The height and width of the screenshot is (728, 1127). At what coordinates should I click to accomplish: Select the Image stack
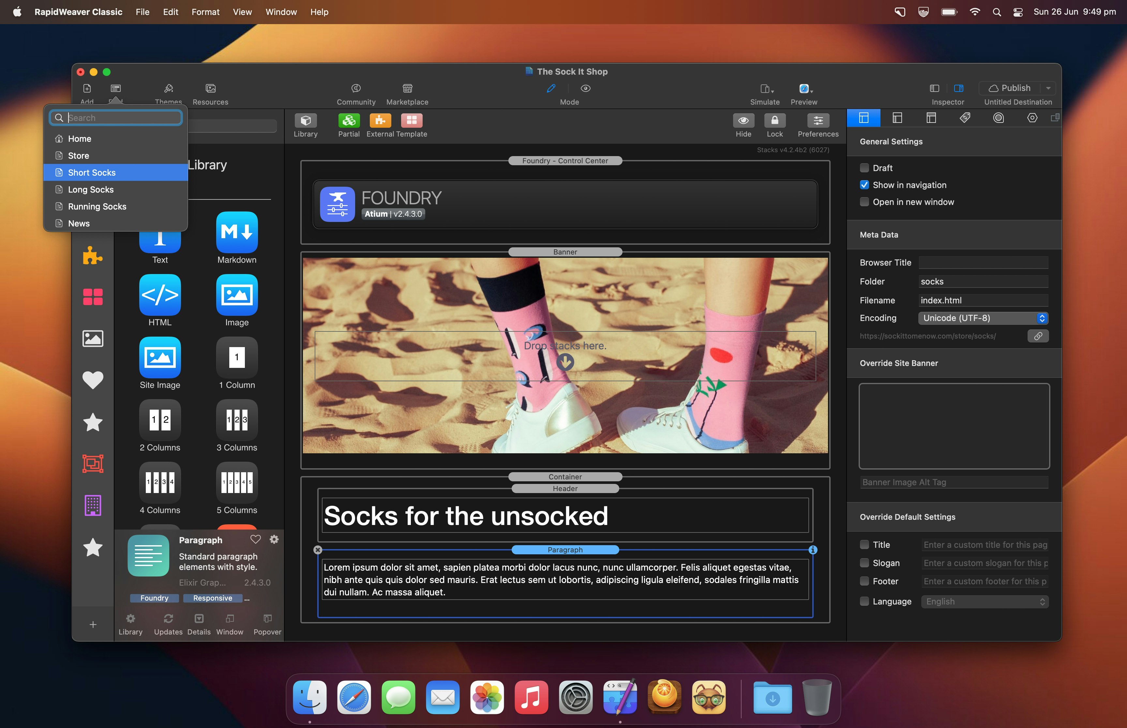click(237, 295)
